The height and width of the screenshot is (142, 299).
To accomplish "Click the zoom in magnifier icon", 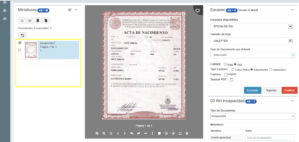I will pyautogui.click(x=97, y=133).
